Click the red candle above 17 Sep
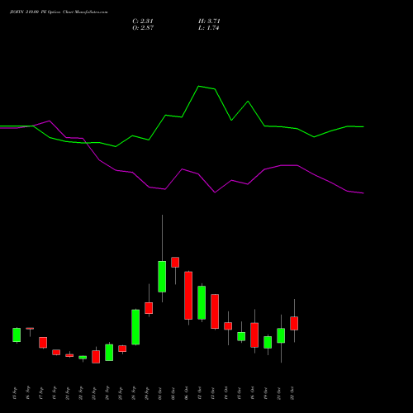413x413 pixels. click(43, 343)
